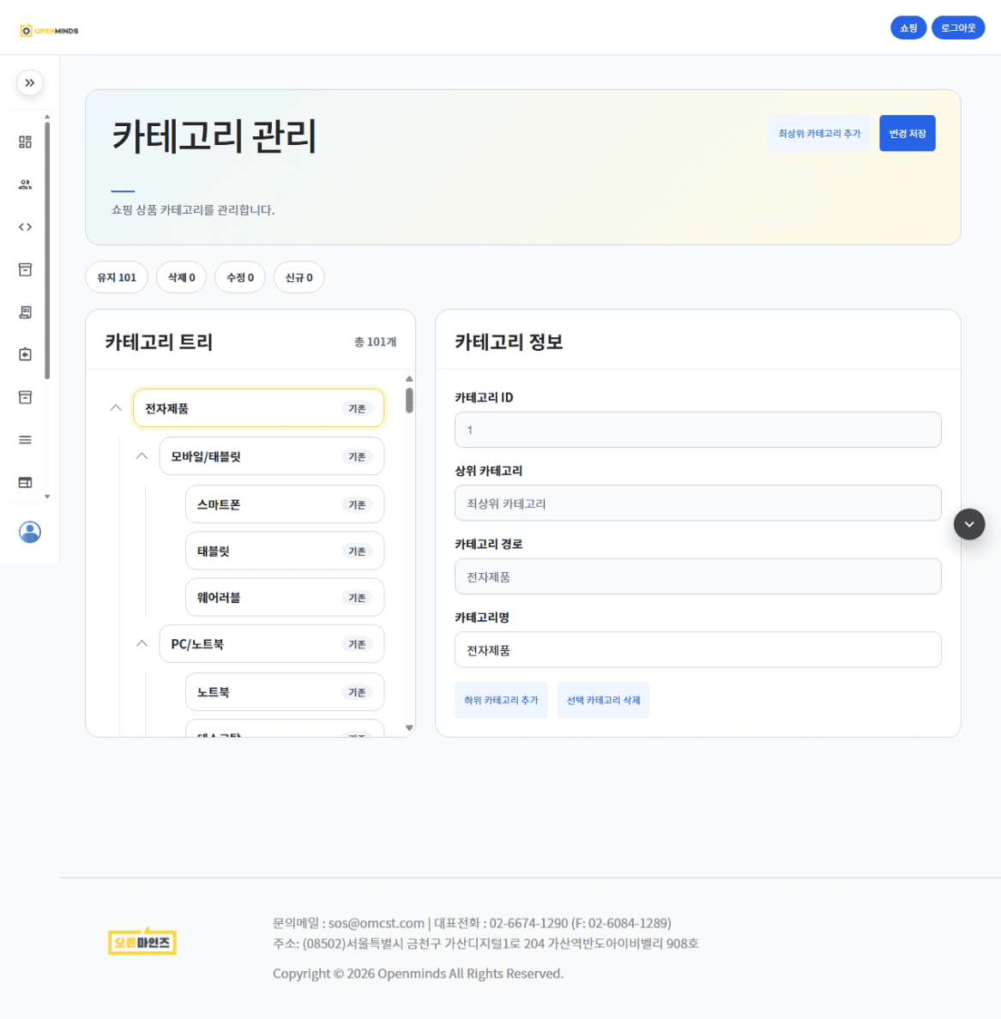Select 스마트폰 in category tree
This screenshot has width=1001, height=1019.
click(285, 504)
